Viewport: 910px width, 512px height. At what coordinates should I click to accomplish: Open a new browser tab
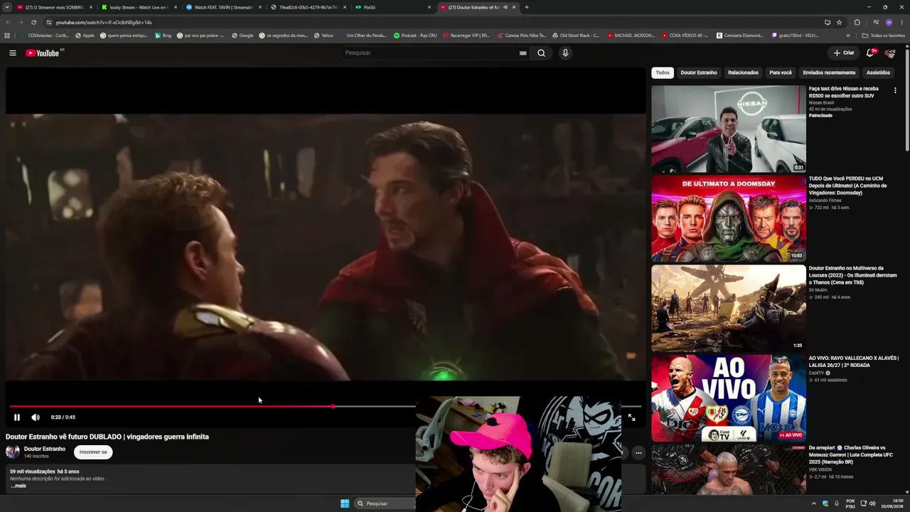[x=526, y=7]
